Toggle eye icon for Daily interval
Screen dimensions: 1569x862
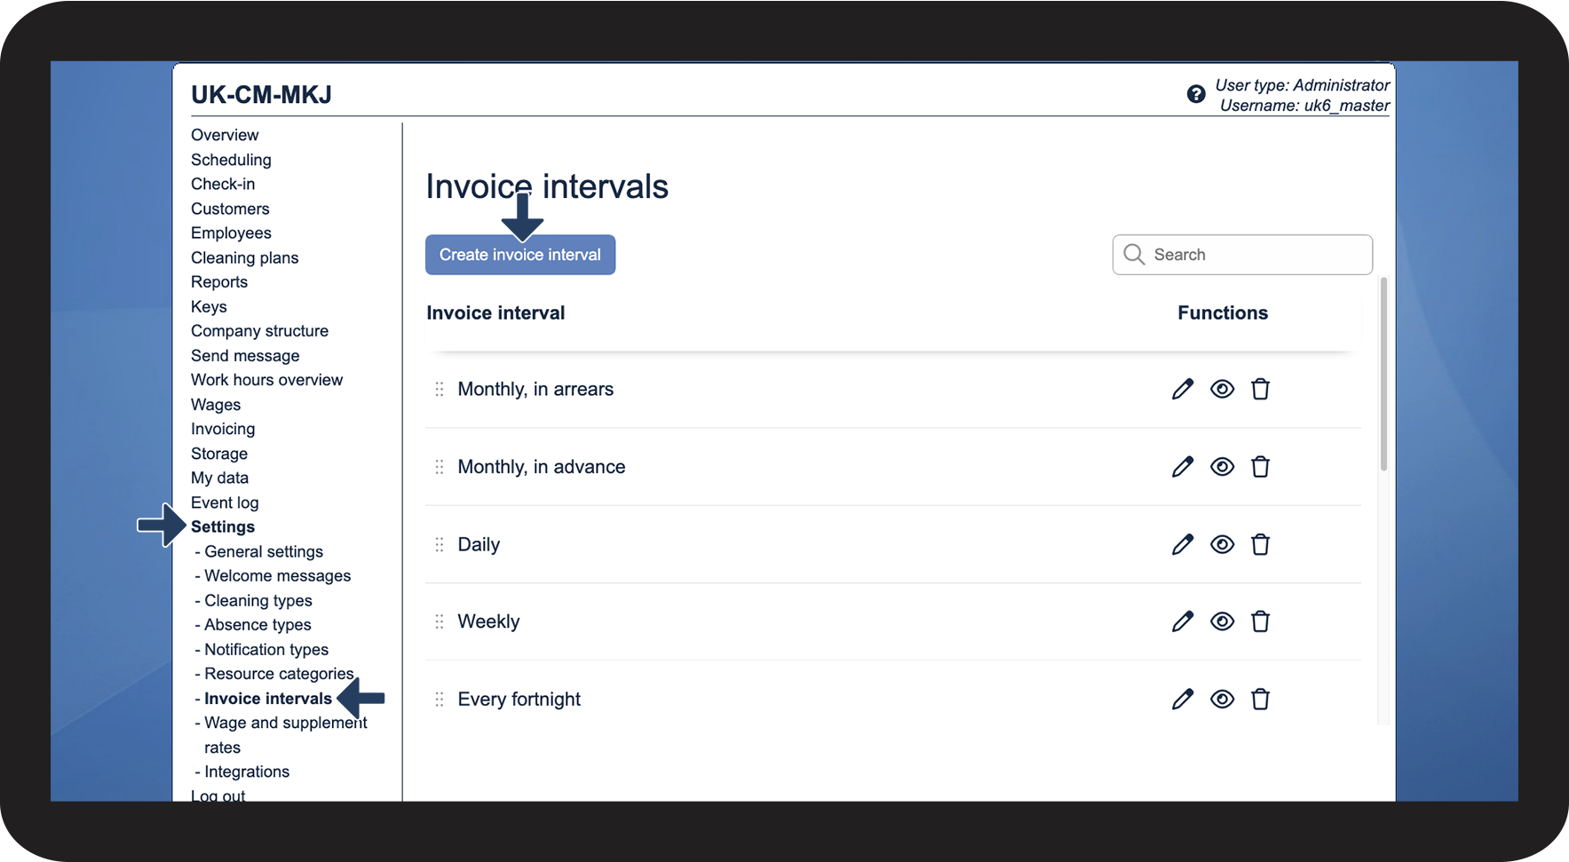[1222, 544]
